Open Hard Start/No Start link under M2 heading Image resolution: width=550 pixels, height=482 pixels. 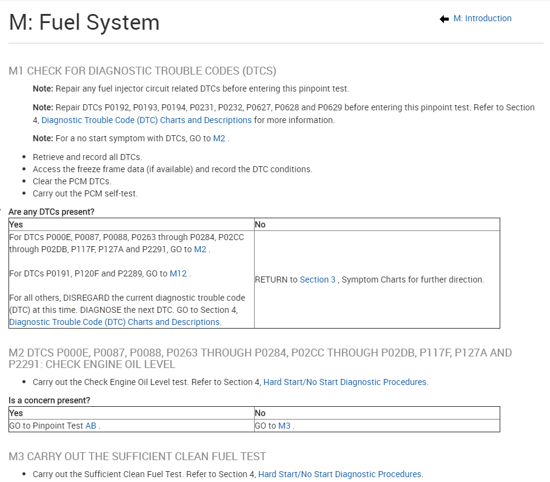pyautogui.click(x=345, y=382)
